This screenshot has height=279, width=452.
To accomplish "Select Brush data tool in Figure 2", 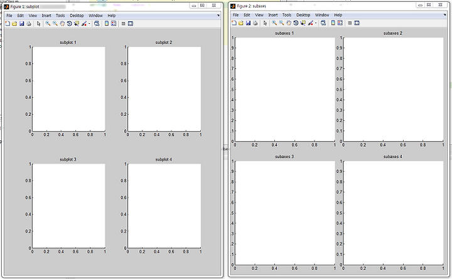I will [x=311, y=23].
